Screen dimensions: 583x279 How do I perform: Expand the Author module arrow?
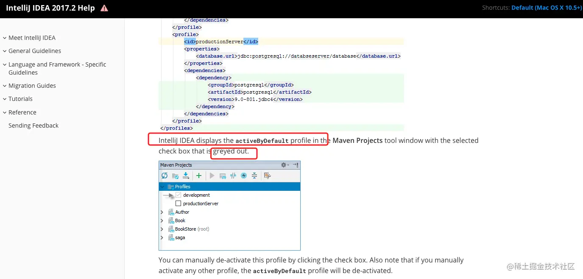click(162, 212)
